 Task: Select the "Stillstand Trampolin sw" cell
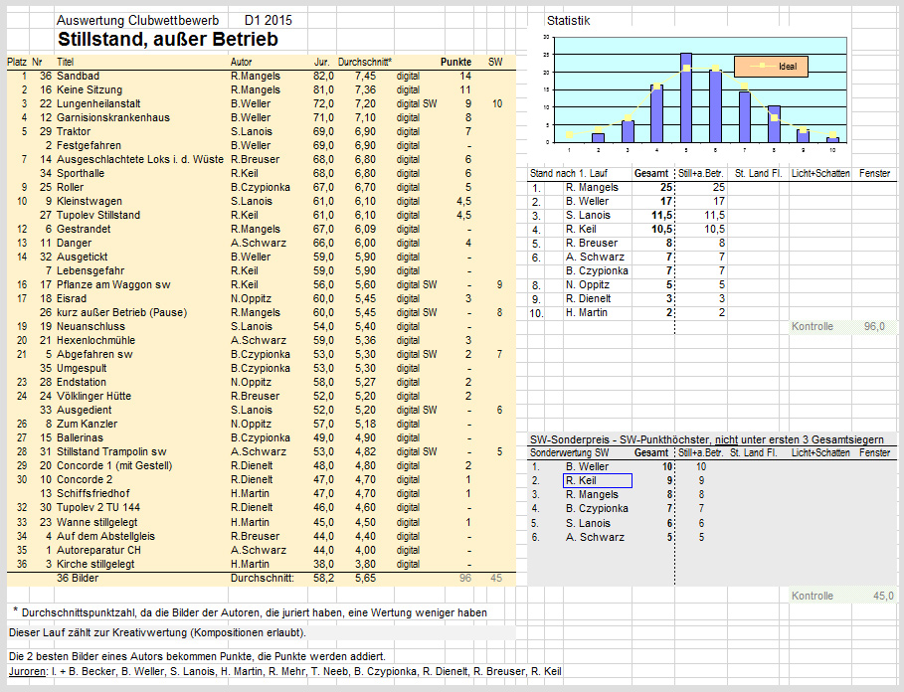tap(111, 451)
